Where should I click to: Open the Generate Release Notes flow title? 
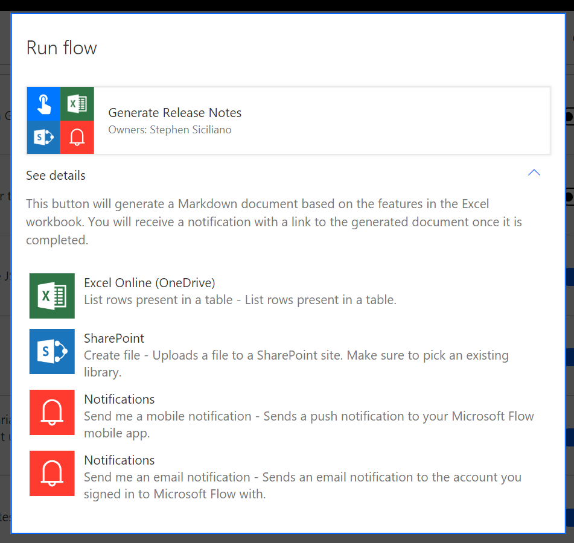pos(174,113)
